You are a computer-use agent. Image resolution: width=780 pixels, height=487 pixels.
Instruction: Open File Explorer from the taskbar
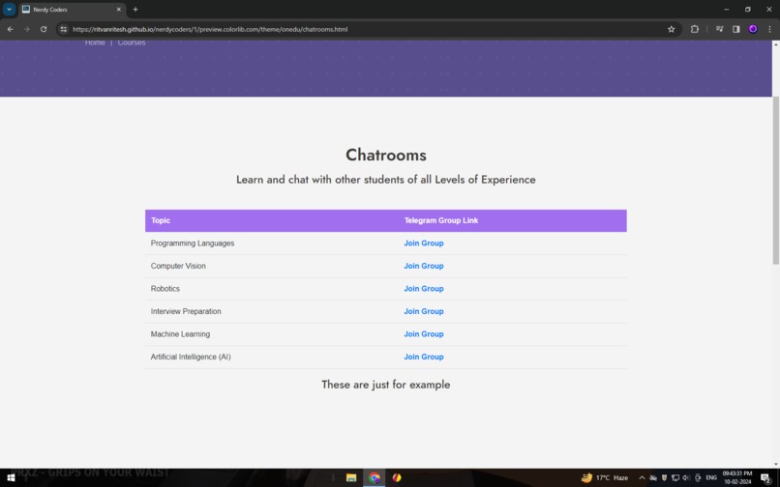coord(351,478)
